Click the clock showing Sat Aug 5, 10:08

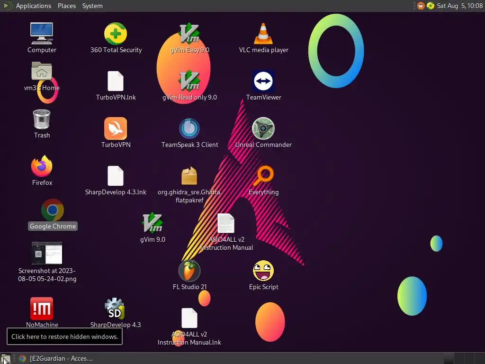(459, 6)
